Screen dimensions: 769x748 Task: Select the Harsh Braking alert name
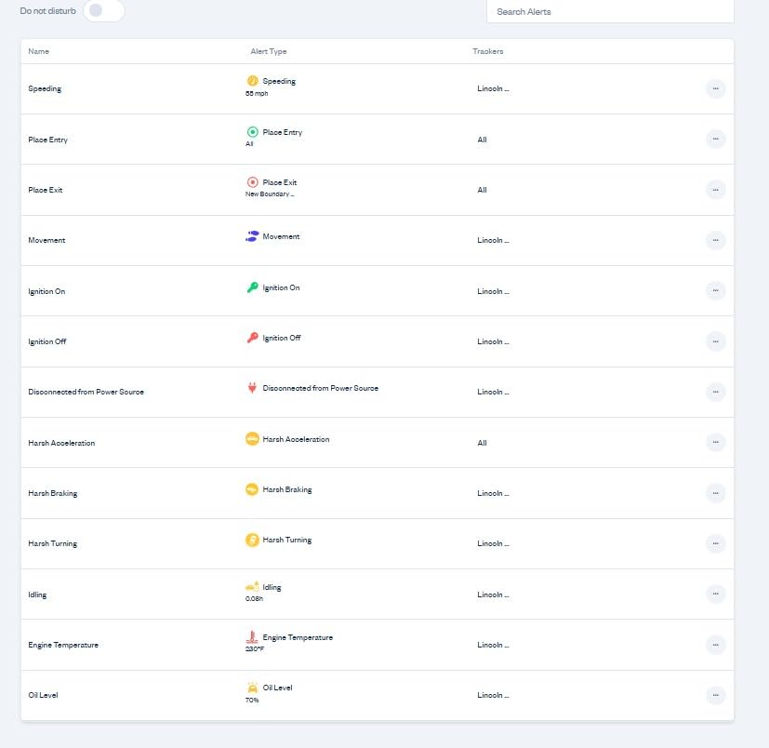52,493
